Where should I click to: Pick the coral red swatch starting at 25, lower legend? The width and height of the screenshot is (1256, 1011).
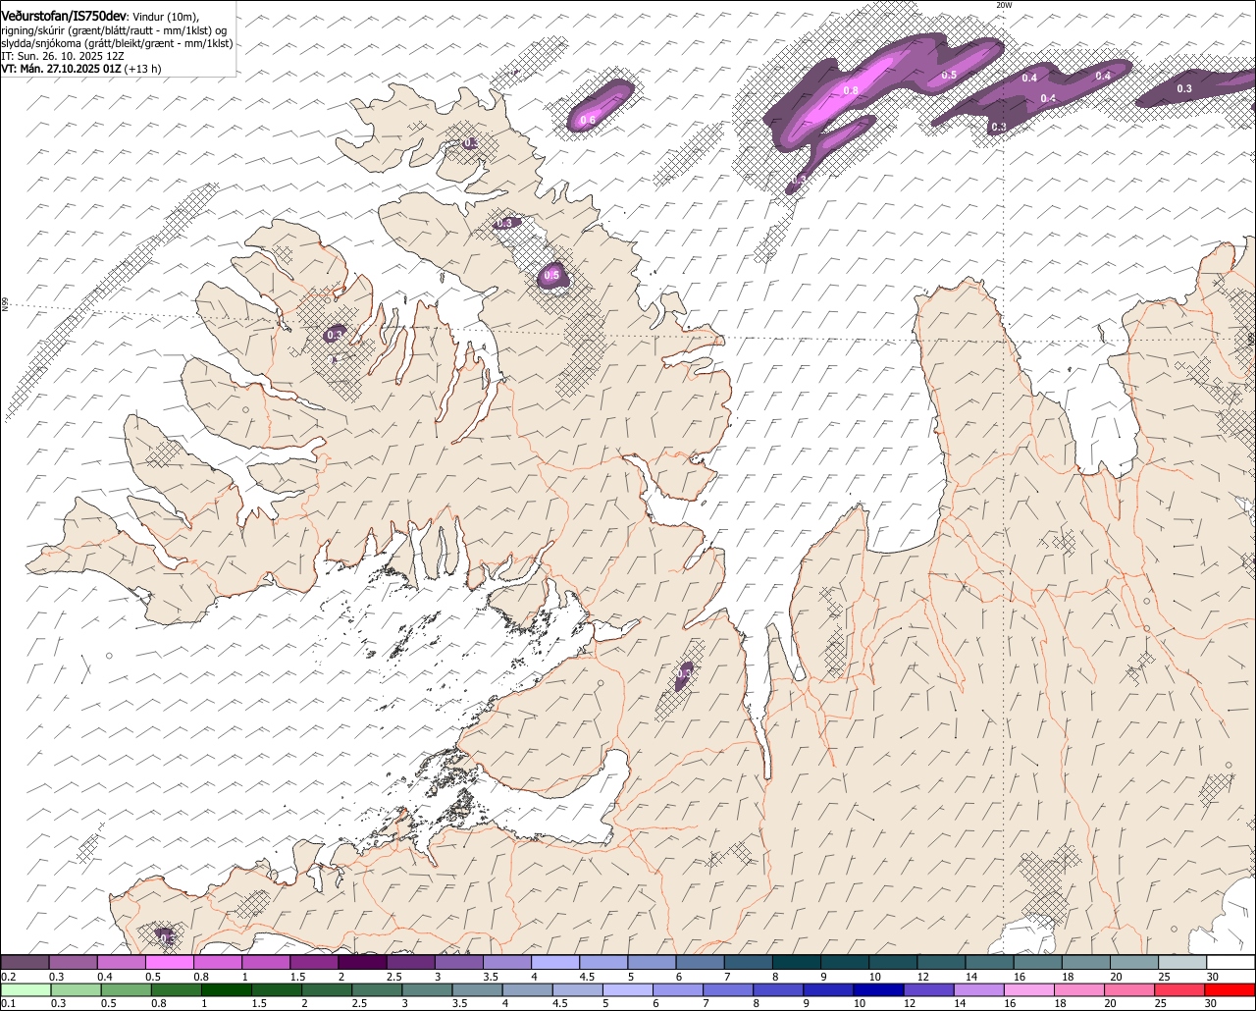click(x=1179, y=990)
